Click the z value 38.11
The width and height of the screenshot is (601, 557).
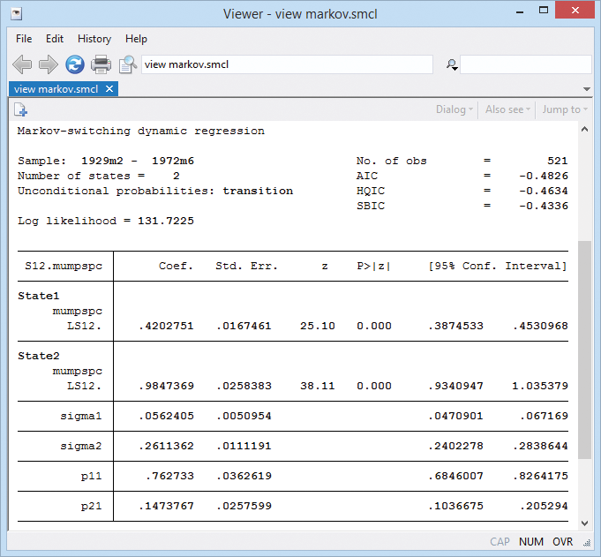[318, 386]
